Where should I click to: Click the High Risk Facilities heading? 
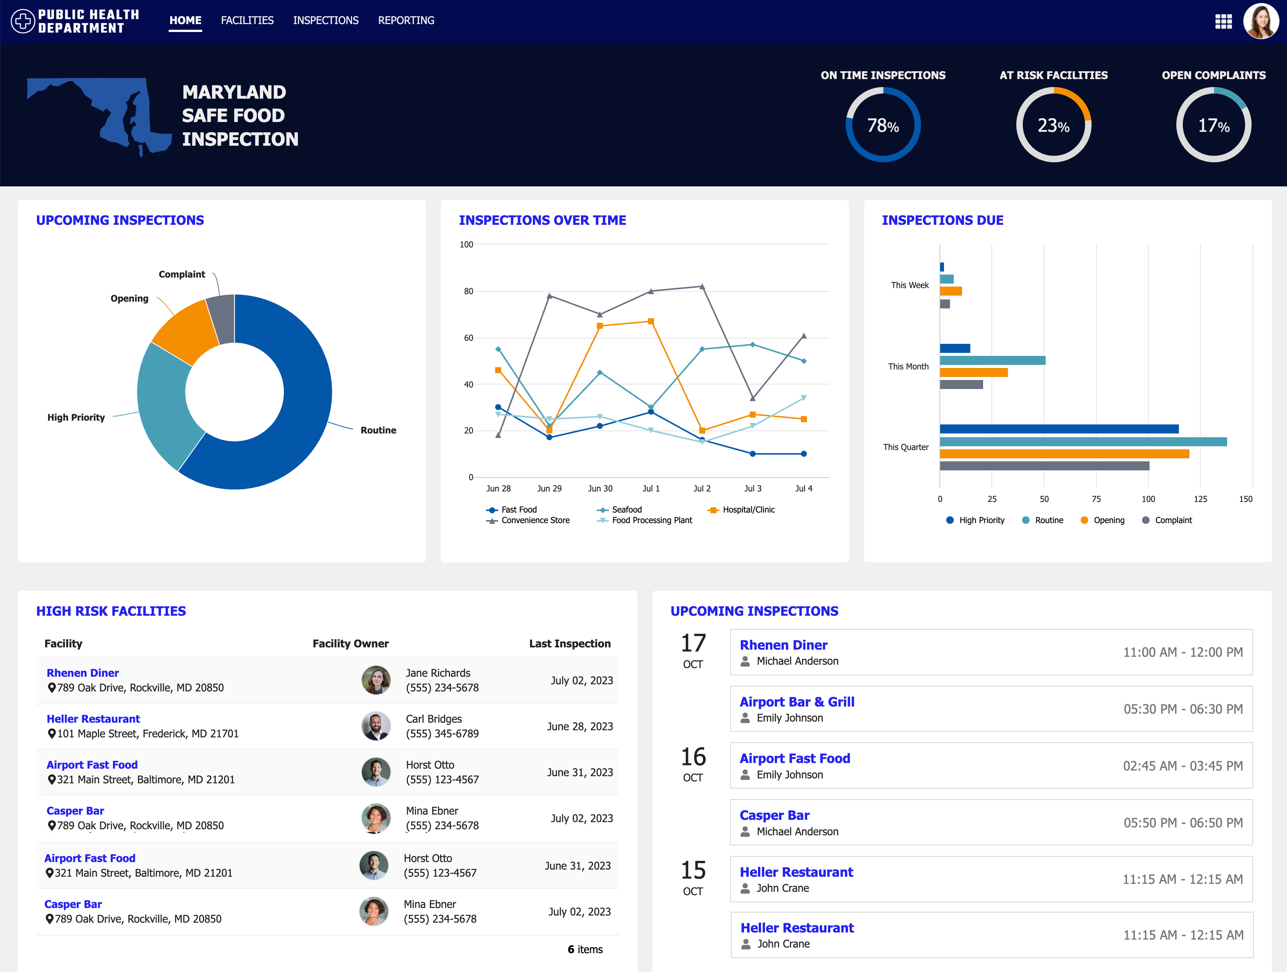point(111,611)
